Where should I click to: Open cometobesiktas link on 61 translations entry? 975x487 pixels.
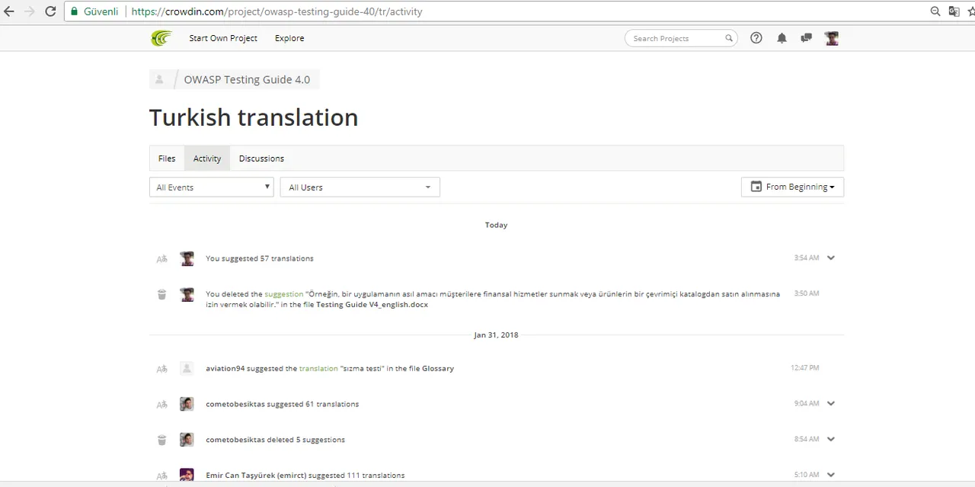(x=235, y=405)
